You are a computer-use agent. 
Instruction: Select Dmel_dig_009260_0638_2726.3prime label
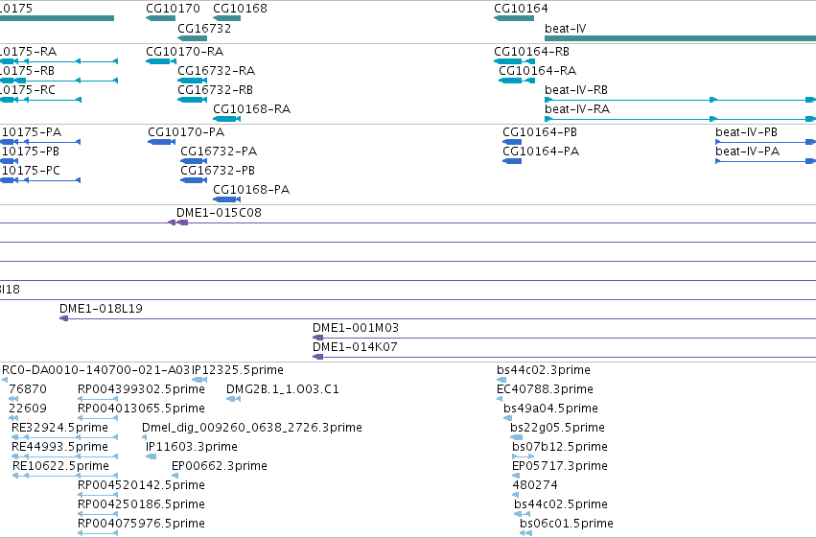[x=252, y=428]
